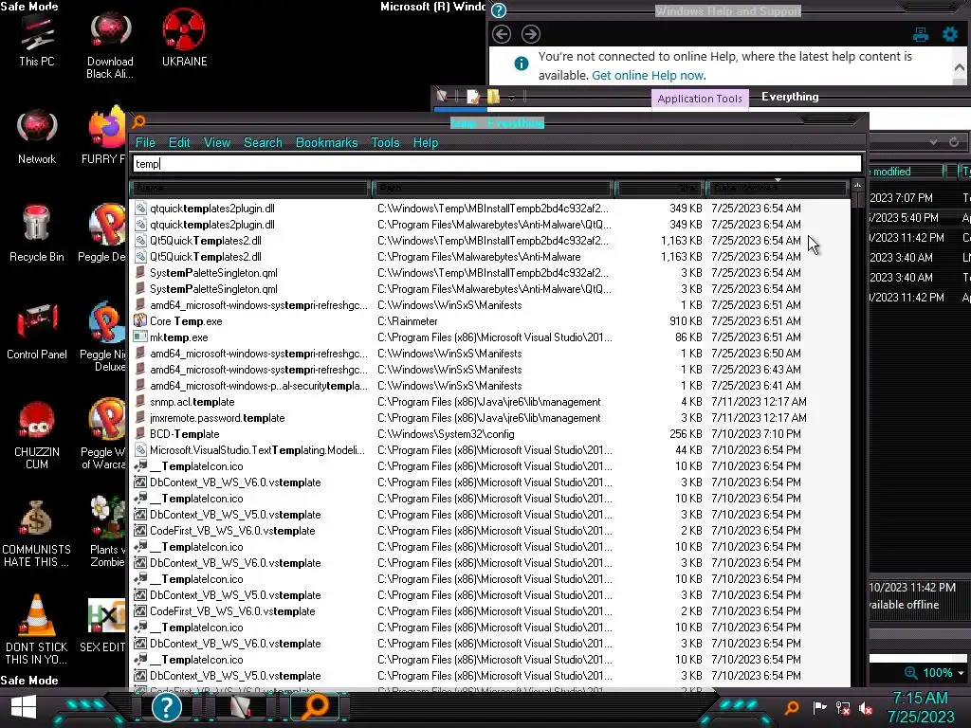Screen dimensions: 971x728
Task: Click the Everything magnifier icon in the title bar
Action: [x=138, y=121]
